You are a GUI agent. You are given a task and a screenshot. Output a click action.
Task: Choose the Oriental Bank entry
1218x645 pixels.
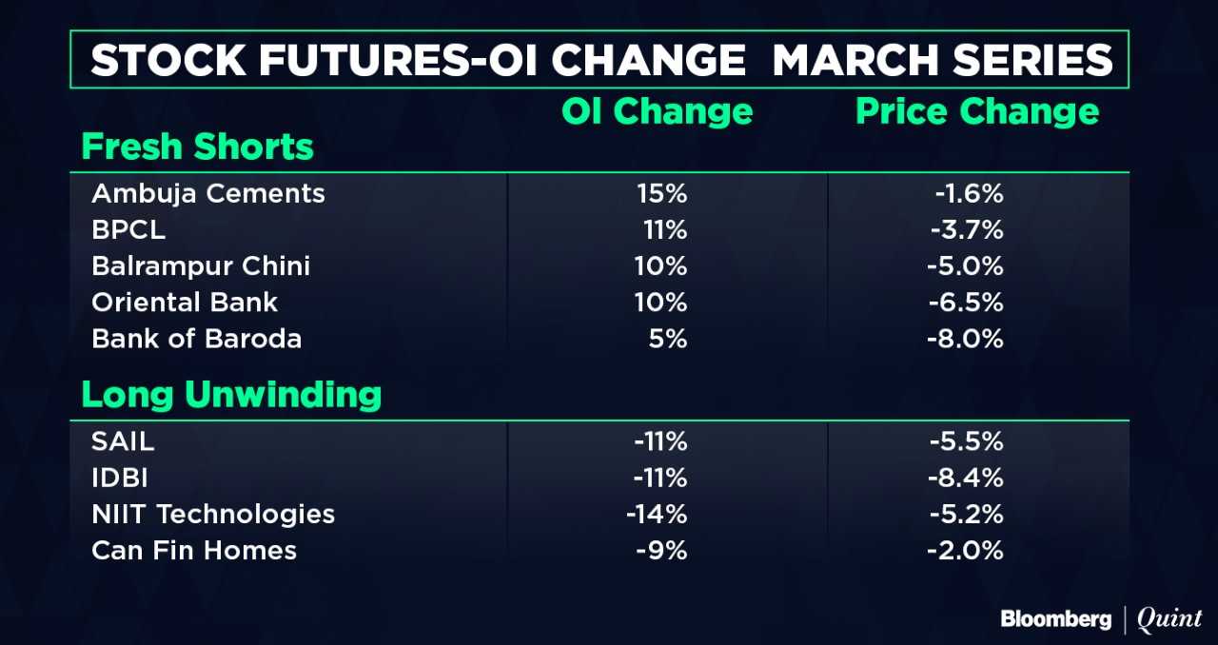tap(185, 303)
